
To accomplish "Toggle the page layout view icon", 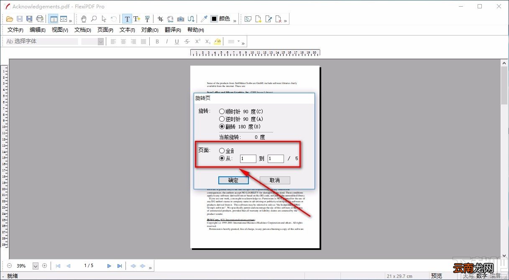I will click(x=53, y=19).
